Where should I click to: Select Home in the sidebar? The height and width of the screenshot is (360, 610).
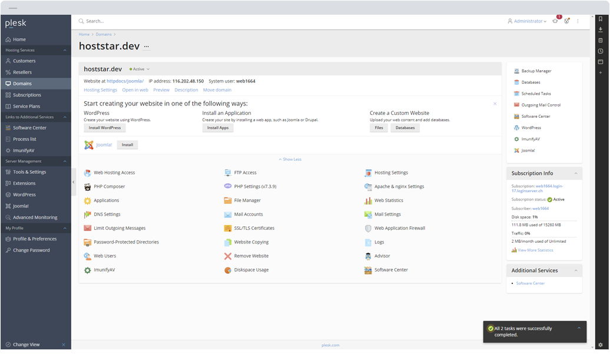[x=36, y=39]
